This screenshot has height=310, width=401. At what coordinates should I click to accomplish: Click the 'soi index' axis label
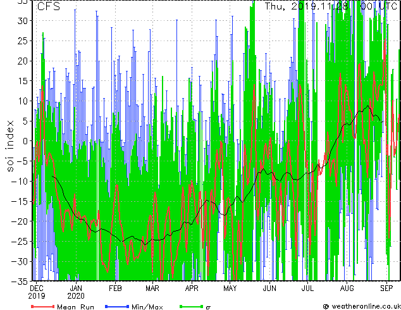coord(10,146)
